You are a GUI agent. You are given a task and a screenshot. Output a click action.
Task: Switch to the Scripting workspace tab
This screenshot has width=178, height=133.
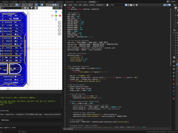(x=92, y=2)
